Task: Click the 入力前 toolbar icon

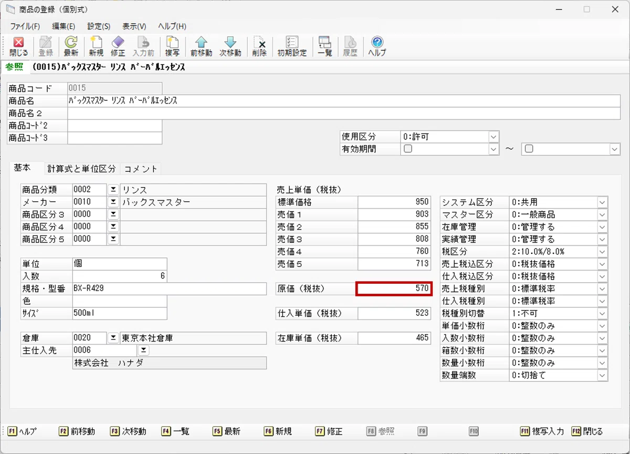Action: tap(143, 47)
